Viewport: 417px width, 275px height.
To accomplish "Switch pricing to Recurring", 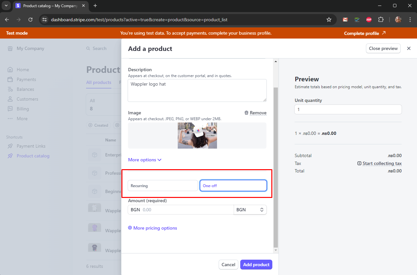I will tap(162, 185).
